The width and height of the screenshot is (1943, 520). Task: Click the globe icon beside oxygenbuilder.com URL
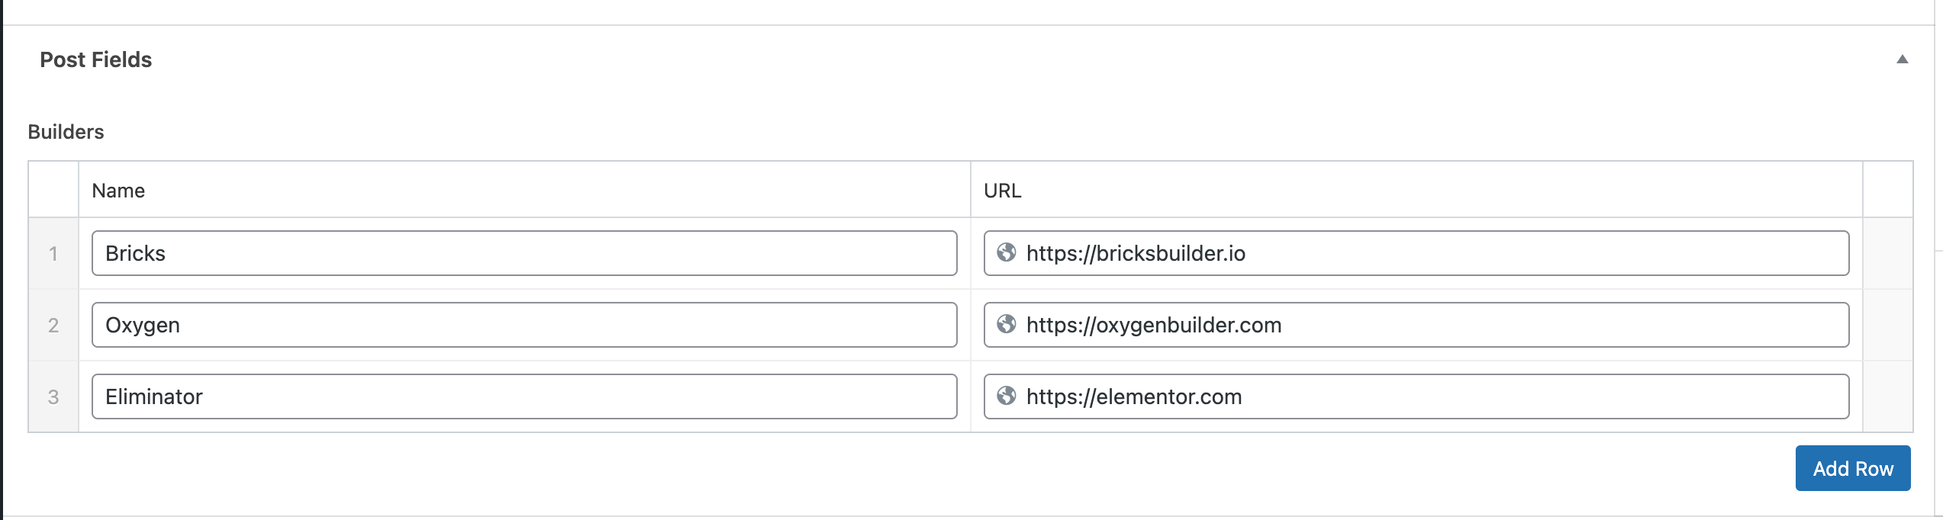coord(1007,324)
